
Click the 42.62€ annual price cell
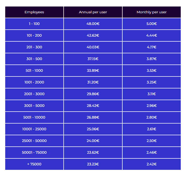point(93,35)
